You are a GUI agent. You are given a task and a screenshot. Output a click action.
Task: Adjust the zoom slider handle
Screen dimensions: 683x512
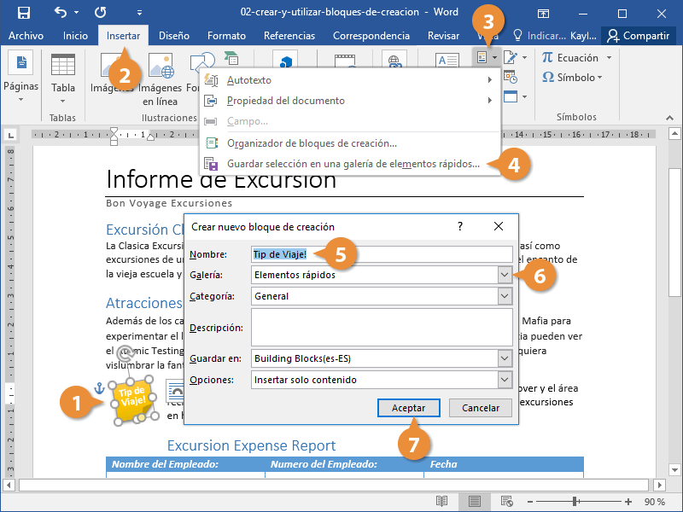575,501
